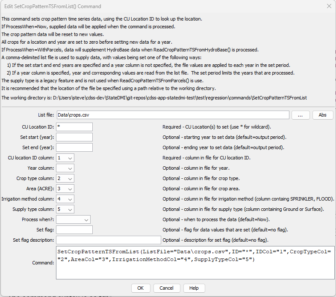The width and height of the screenshot is (336, 297).
Task: Click inside the Command text area
Action: click(x=195, y=263)
